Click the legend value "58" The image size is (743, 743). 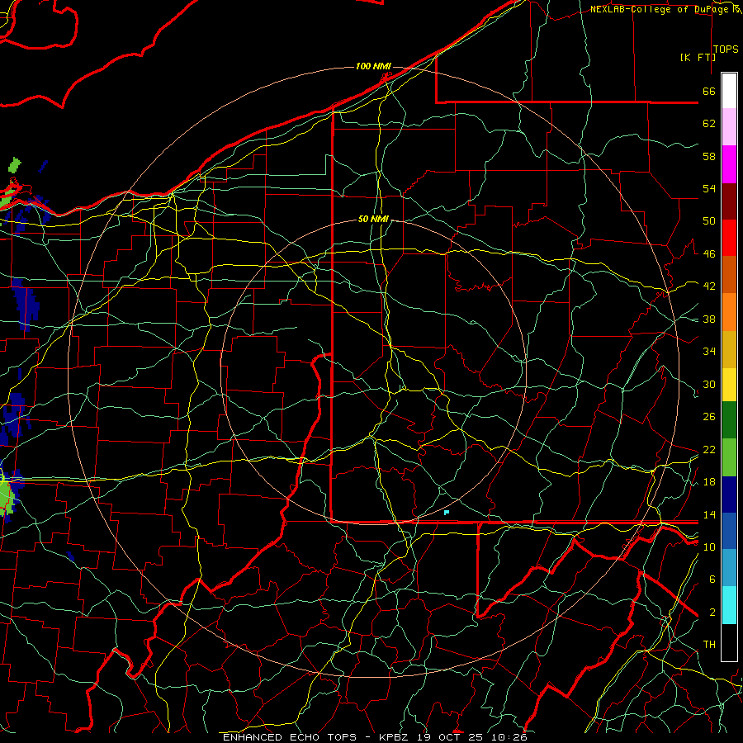pyautogui.click(x=709, y=156)
